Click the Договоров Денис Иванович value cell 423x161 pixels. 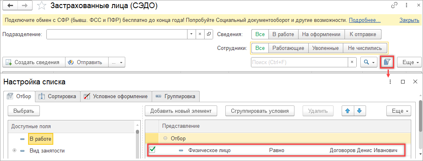pos(363,151)
